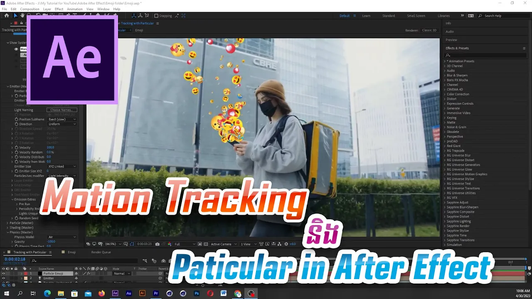
Task: Expand the Particle (Master) group
Action: 7,223
